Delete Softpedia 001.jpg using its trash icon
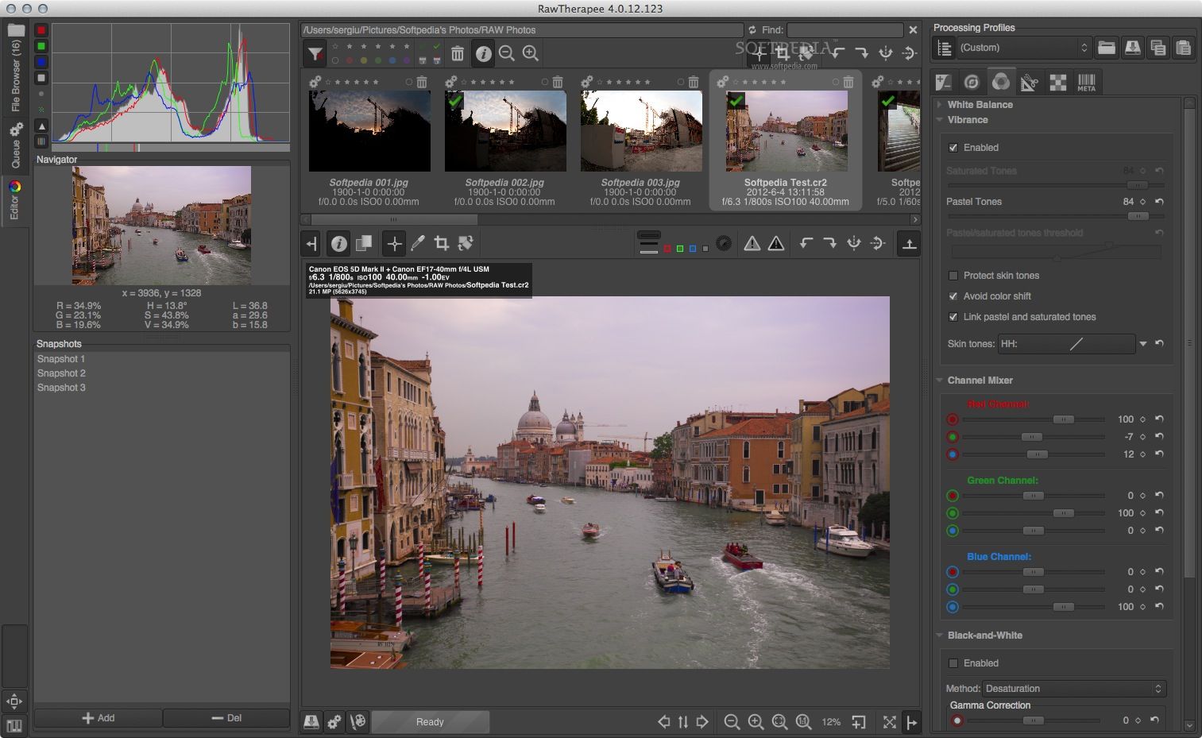Screen dimensions: 1202x738 (x=422, y=82)
